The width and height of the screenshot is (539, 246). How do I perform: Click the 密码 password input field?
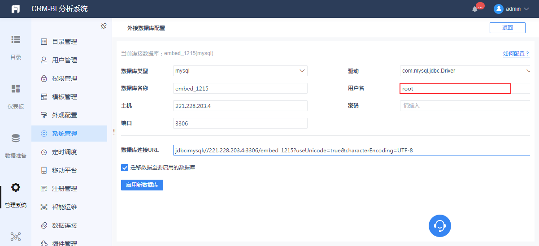pyautogui.click(x=465, y=106)
